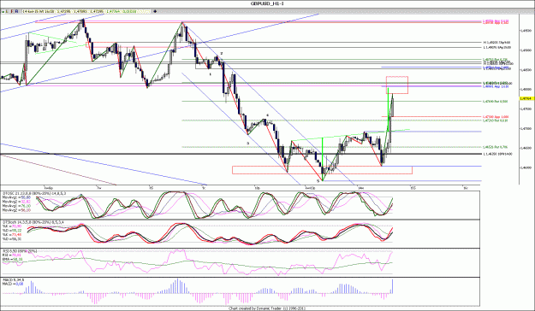This screenshot has width=535, height=311.
Task: Click the MACD 5,34,5 indicator header
Action: click(14, 280)
